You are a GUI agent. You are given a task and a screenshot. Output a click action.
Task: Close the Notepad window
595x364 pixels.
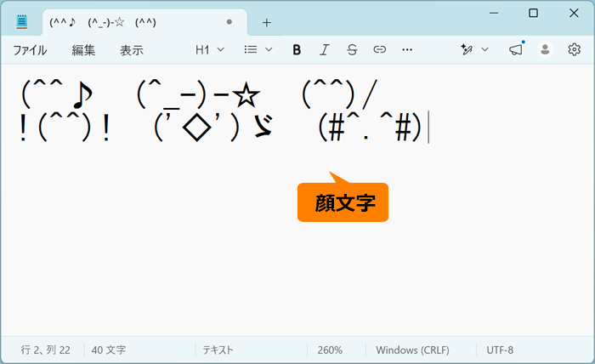[574, 14]
